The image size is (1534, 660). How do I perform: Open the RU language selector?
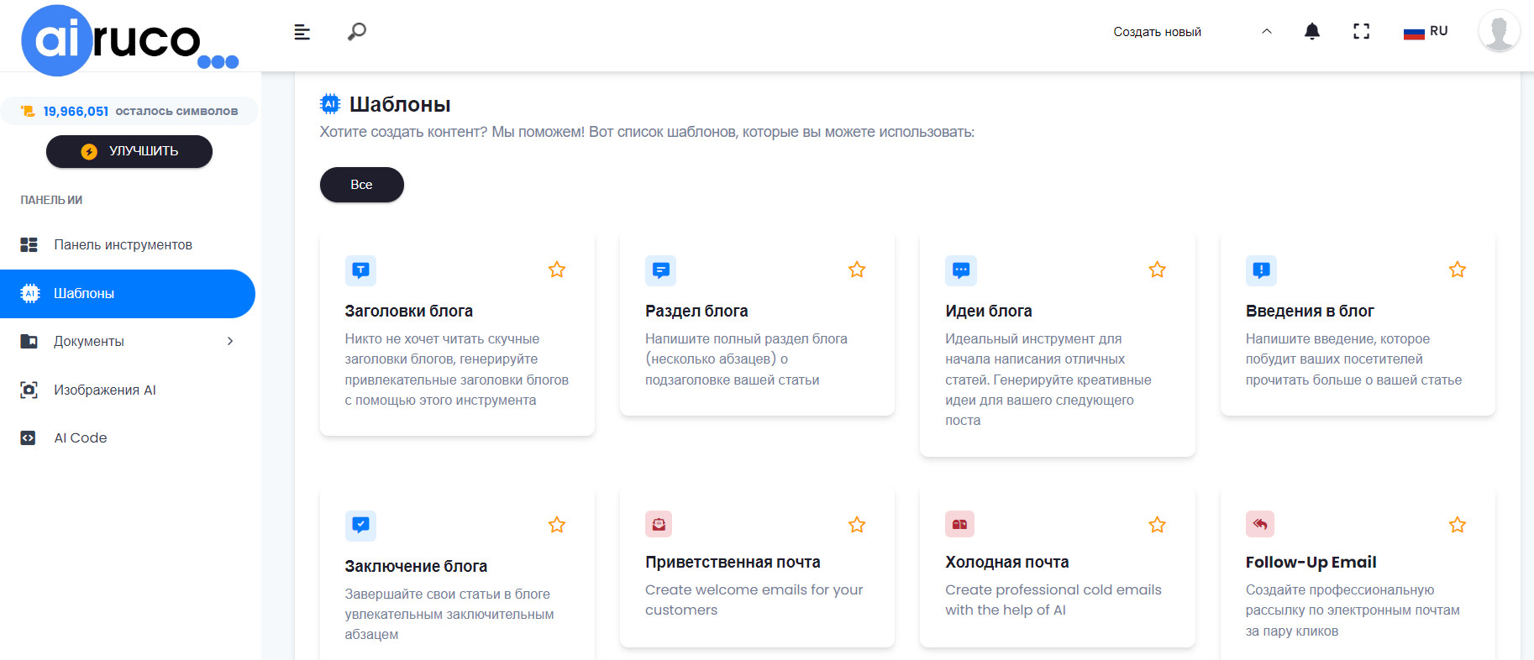pos(1426,32)
